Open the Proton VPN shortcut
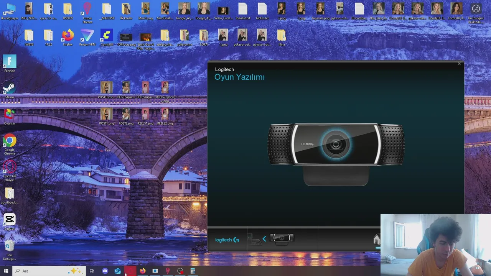 tap(87, 38)
